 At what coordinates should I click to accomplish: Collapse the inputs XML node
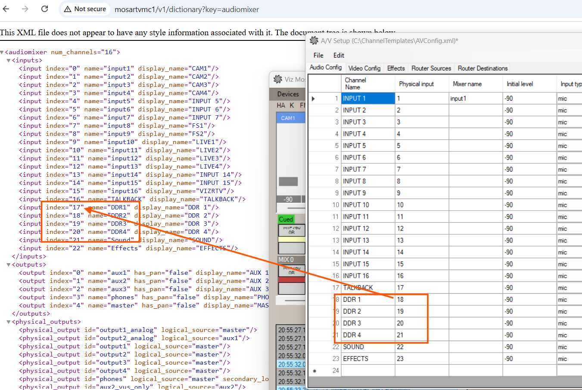9,61
